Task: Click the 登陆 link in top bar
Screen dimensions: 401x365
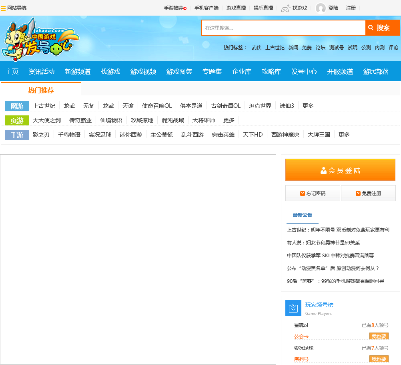Action: point(333,8)
